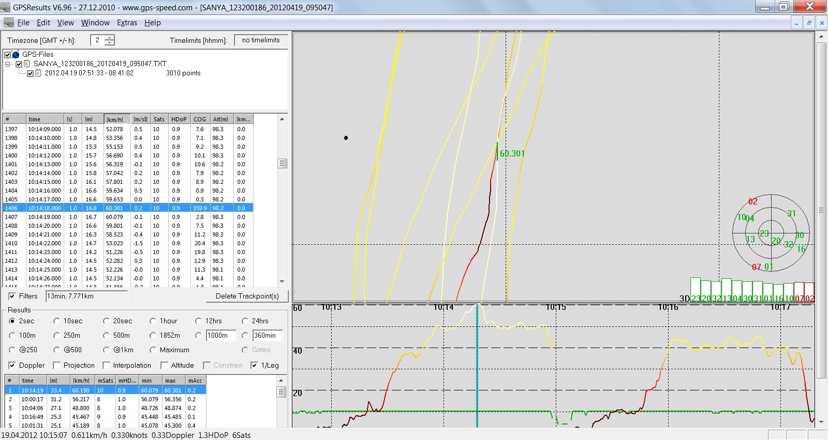Toggle checkbox for the 3010 points track
Screen dimensions: 828x440
(x=31, y=73)
